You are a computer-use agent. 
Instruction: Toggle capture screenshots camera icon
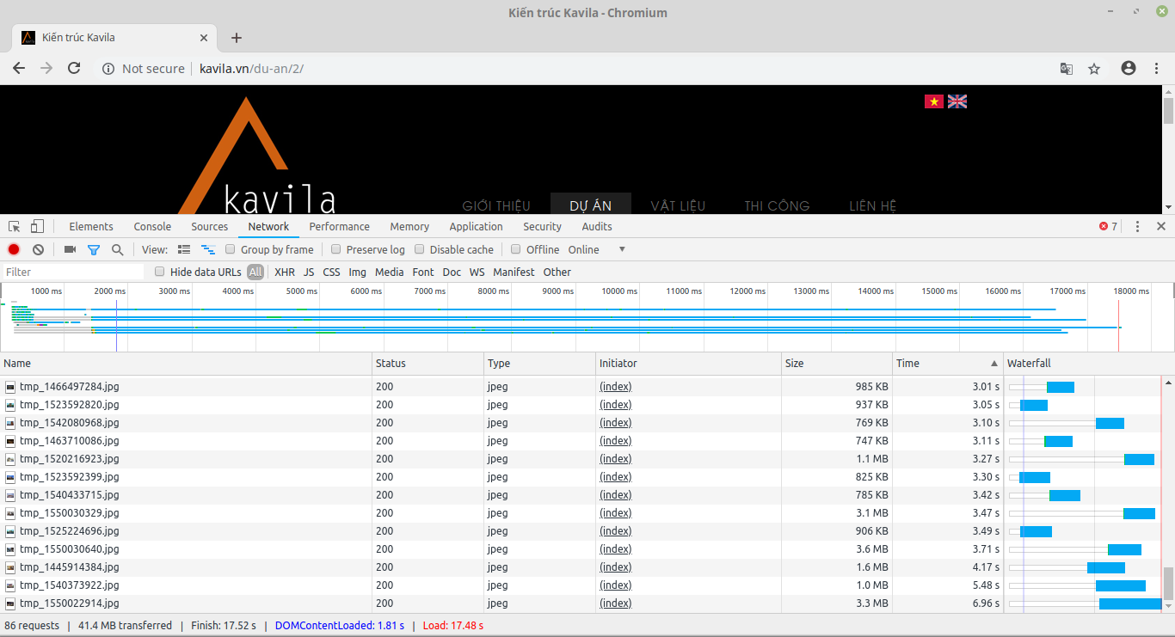pyautogui.click(x=71, y=249)
